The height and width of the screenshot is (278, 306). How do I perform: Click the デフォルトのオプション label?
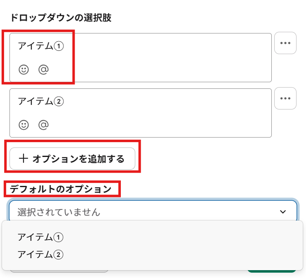click(61, 189)
